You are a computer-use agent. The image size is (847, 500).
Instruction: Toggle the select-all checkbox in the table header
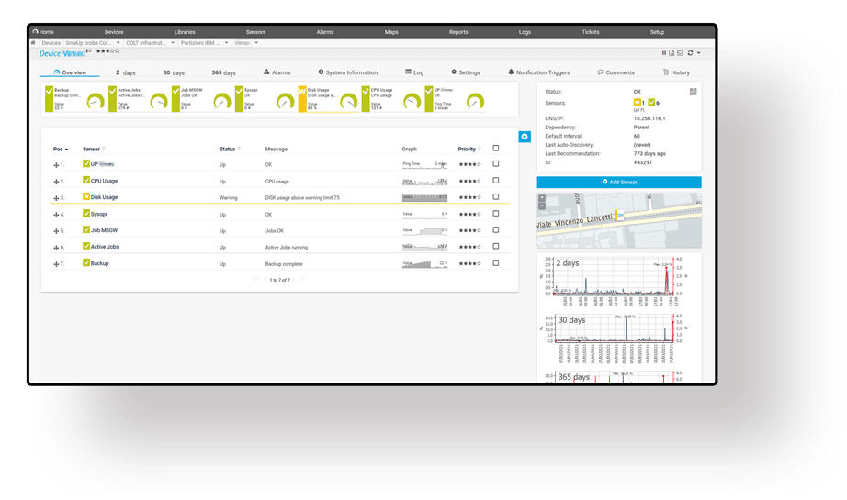496,149
